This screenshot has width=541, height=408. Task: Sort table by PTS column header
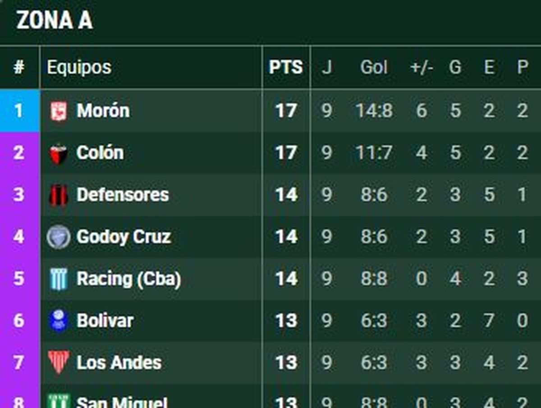(x=286, y=67)
